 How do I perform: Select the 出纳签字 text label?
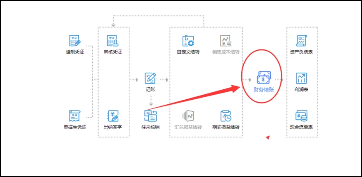(x=112, y=127)
